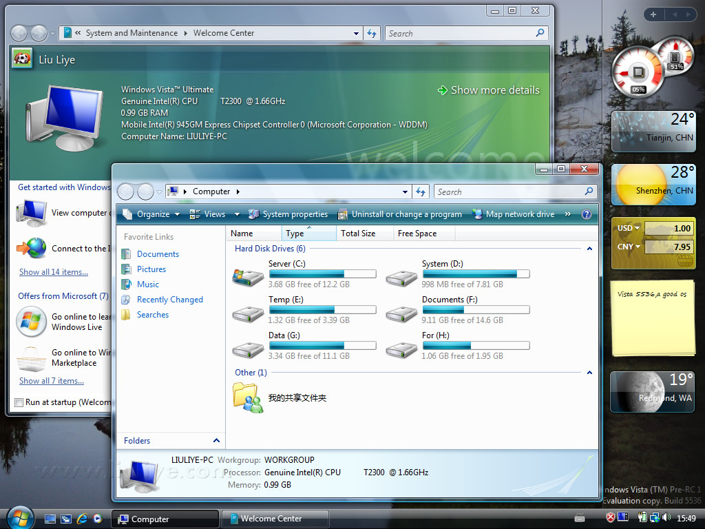705x529 pixels.
Task: Click the red security alert tray icon
Action: pyautogui.click(x=610, y=518)
